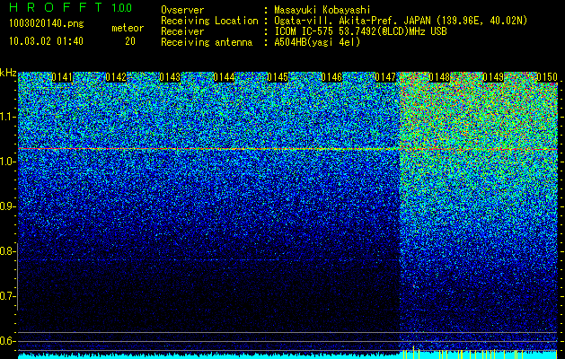This screenshot has width=565, height=359.
Task: Click the 0146 time marker
Action: click(331, 77)
